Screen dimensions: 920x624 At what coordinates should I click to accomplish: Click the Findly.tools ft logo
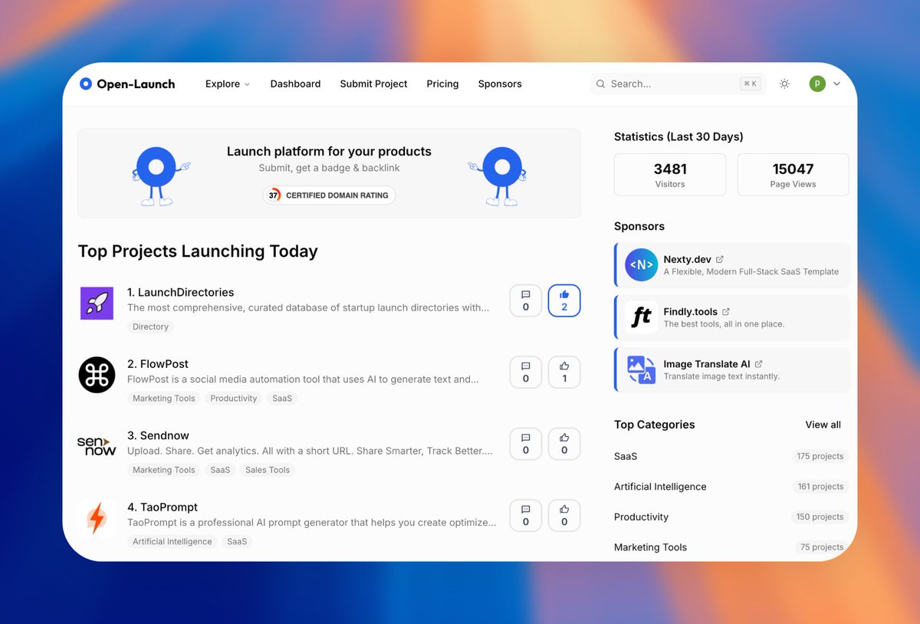pos(641,317)
